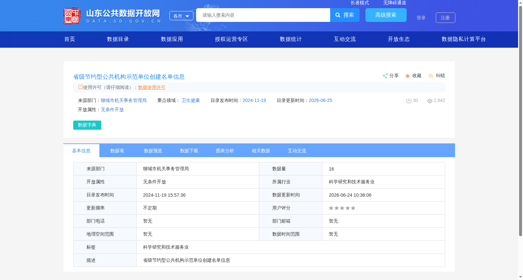Image resolution: width=523 pixels, height=280 pixels.
Task: Switch to the 图表分析 tab
Action: point(225,151)
